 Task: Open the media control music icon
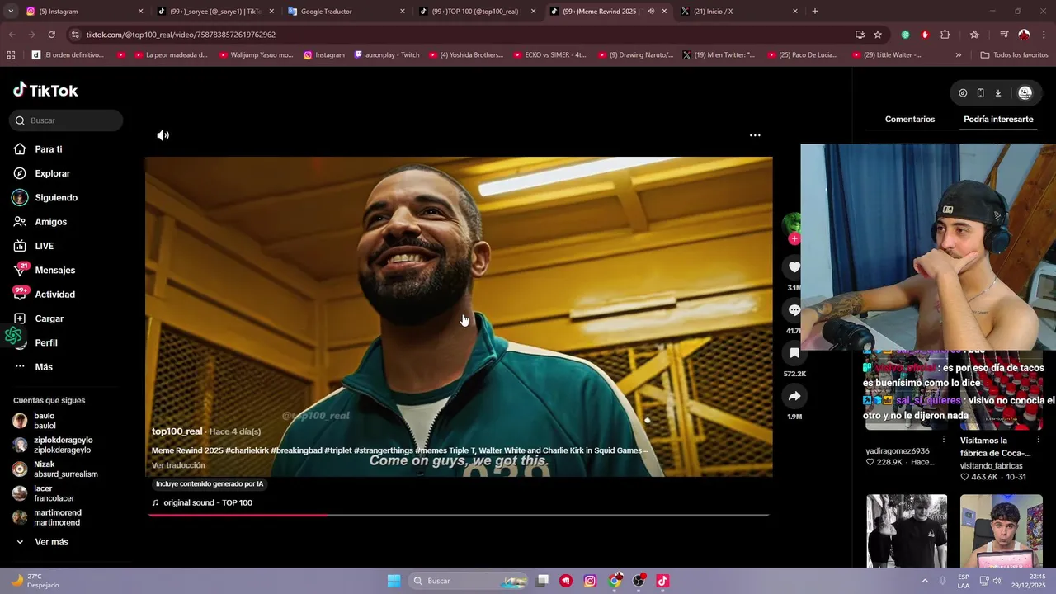(1003, 35)
